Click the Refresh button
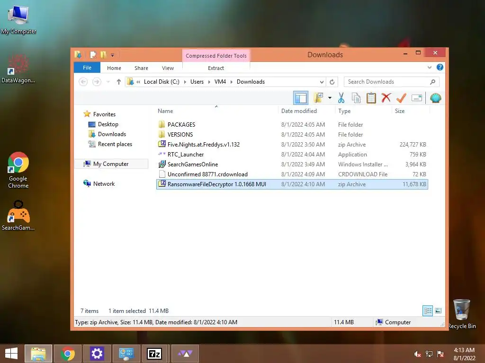This screenshot has height=363, width=485. [332, 82]
